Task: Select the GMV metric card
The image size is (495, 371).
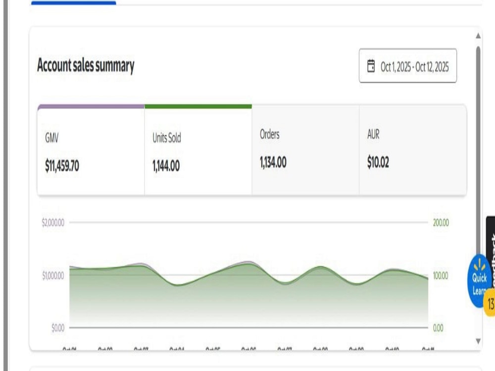Action: 91,150
